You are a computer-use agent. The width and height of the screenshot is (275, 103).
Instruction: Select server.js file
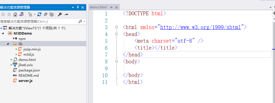pyautogui.click(x=26, y=81)
